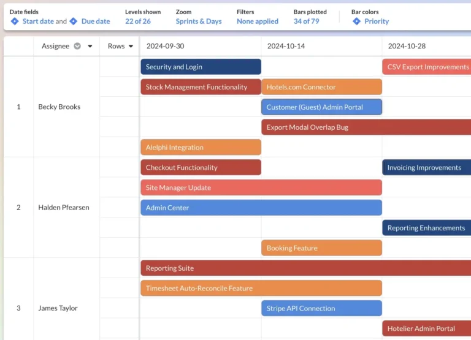Click the diamond icon beside Priority
The width and height of the screenshot is (471, 340).
(356, 21)
